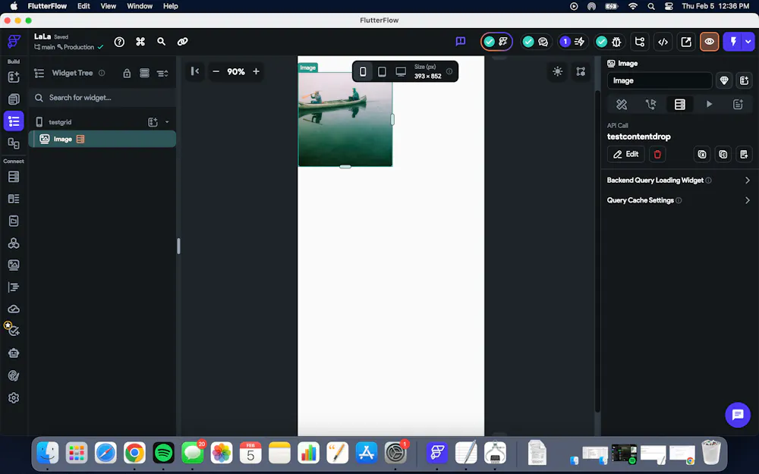
Task: Click the Search for widget field
Action: coord(106,98)
